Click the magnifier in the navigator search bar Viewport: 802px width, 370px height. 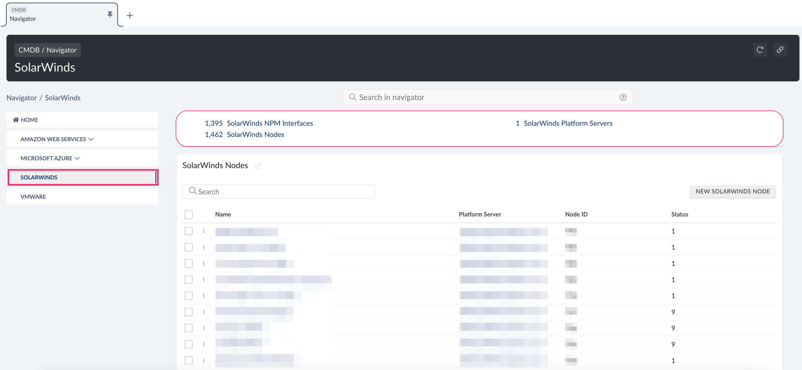352,97
